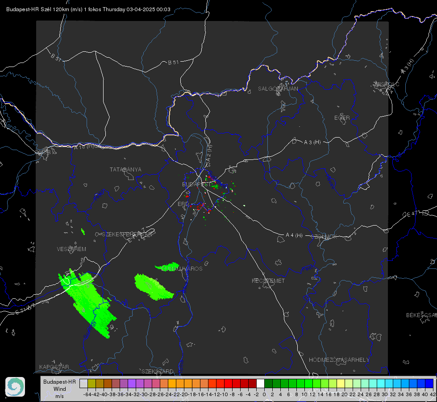This screenshot has height=402, width=437.
Task: Select the Somogy county label
Action: point(90,330)
